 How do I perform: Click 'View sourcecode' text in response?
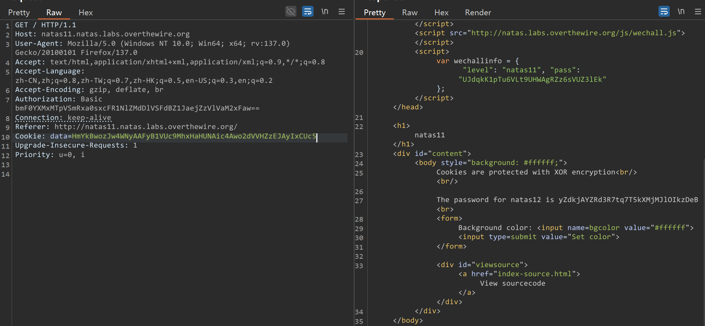(513, 283)
